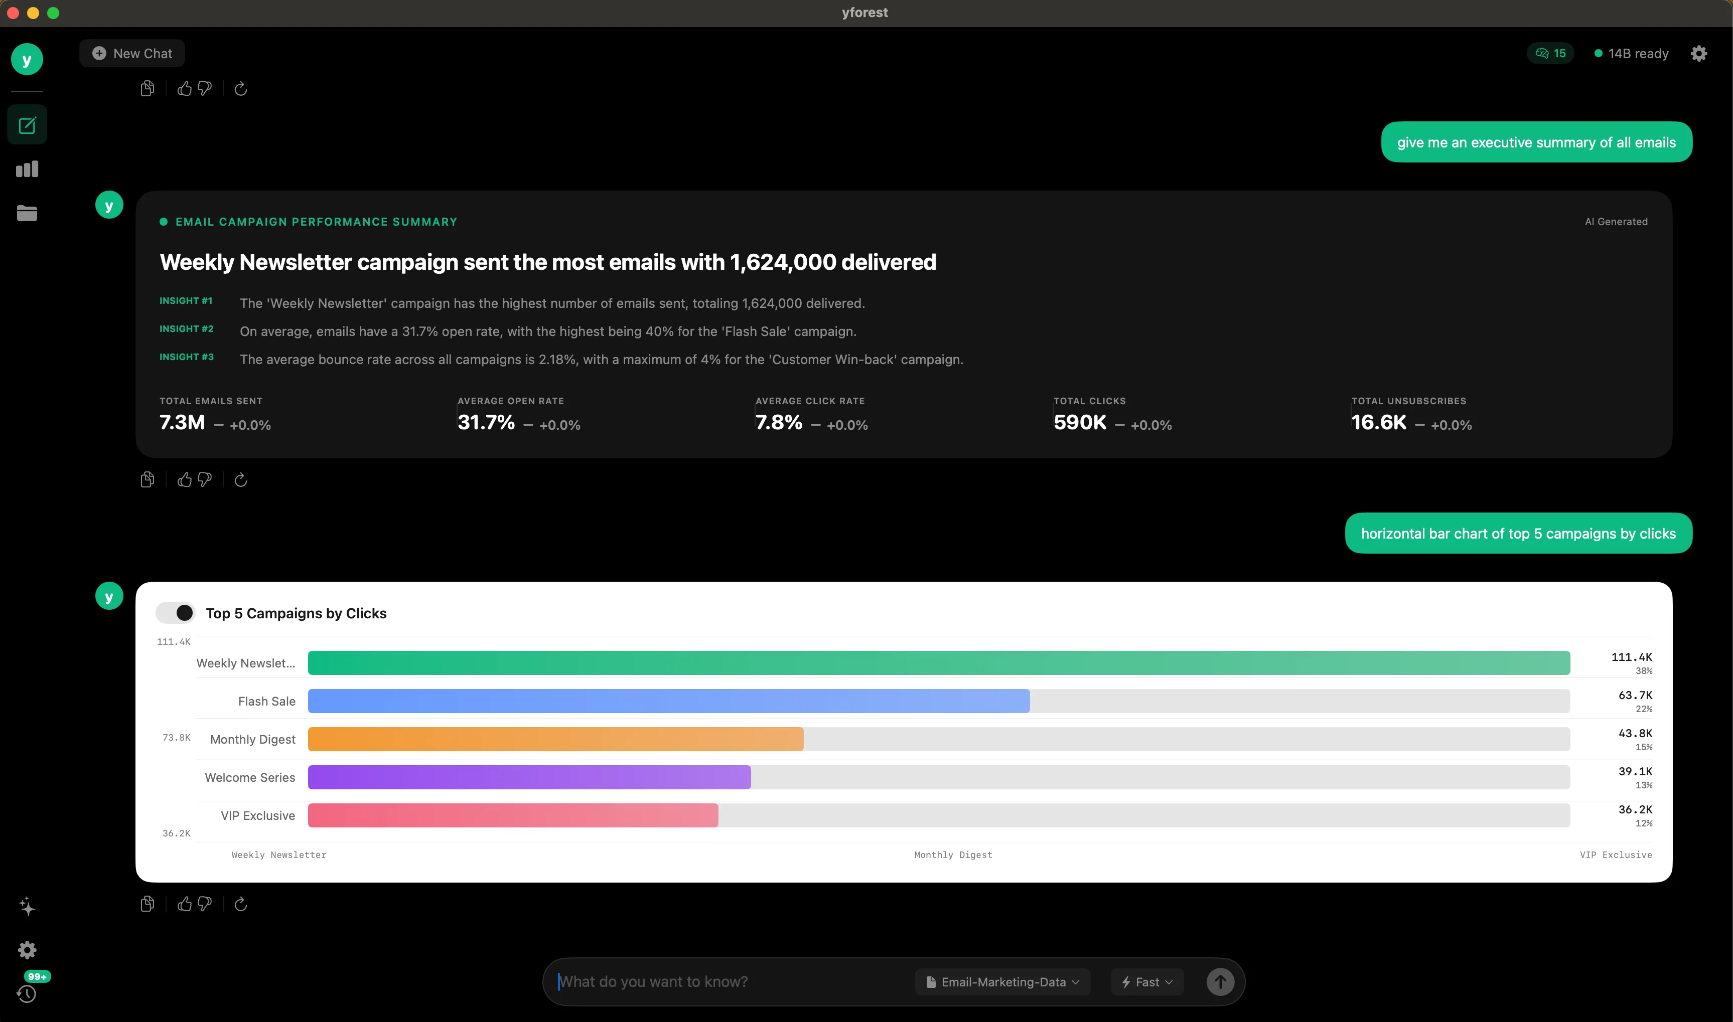Click the send arrow button
1733x1022 pixels.
pyautogui.click(x=1220, y=982)
